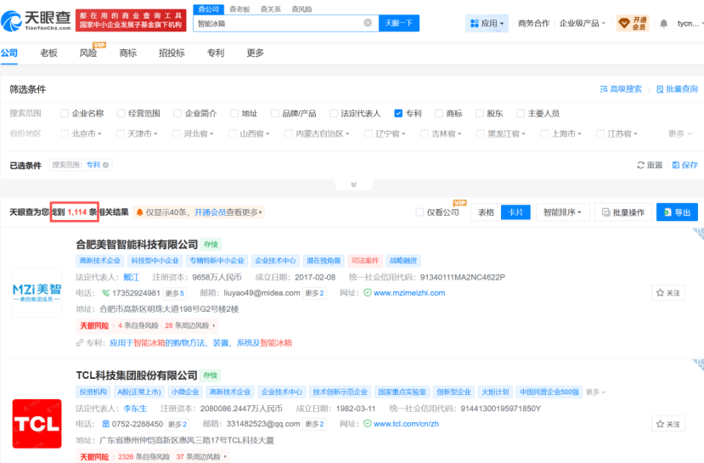This screenshot has height=463, width=704.
Task: Switch to the 老板 tab
Action: tap(48, 53)
